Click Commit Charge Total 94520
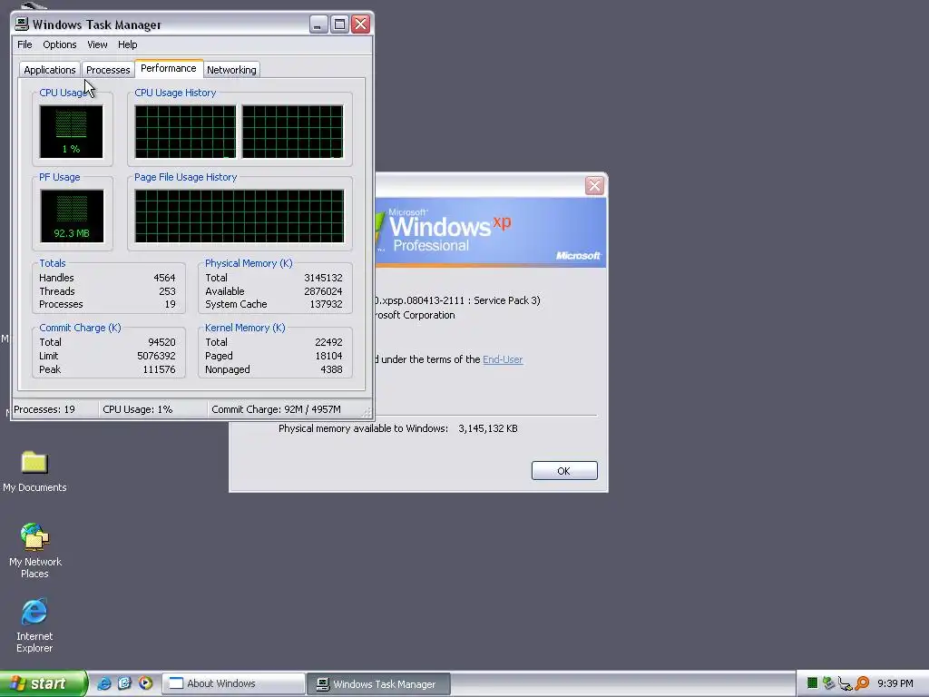 [x=161, y=342]
